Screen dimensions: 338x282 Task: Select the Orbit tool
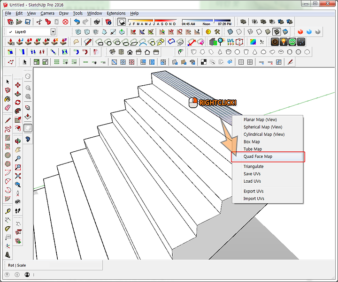(x=18, y=141)
